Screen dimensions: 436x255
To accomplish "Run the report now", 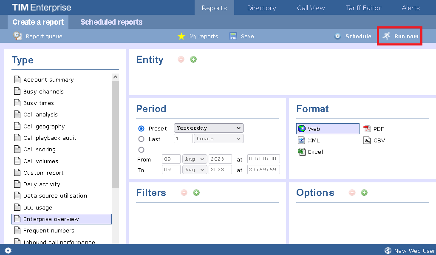I will (399, 37).
